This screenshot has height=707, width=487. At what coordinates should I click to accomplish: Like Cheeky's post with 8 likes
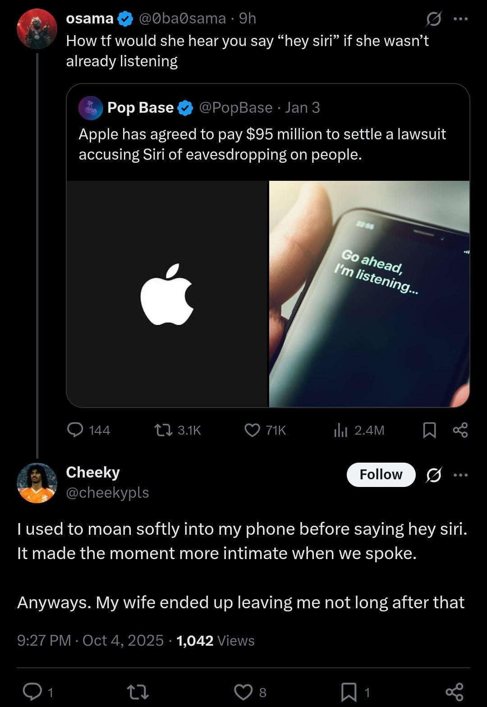(243, 692)
